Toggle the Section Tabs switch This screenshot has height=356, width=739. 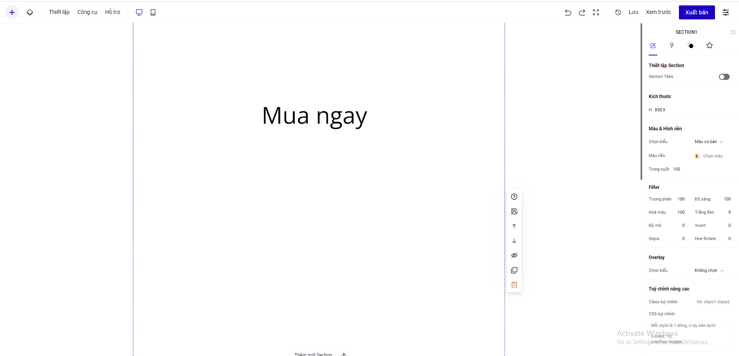pos(724,77)
